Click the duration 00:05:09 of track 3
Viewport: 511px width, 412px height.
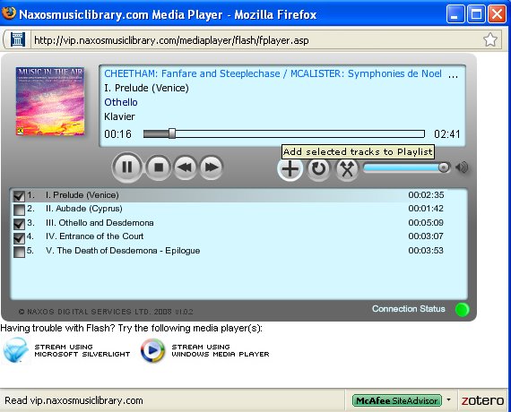426,223
